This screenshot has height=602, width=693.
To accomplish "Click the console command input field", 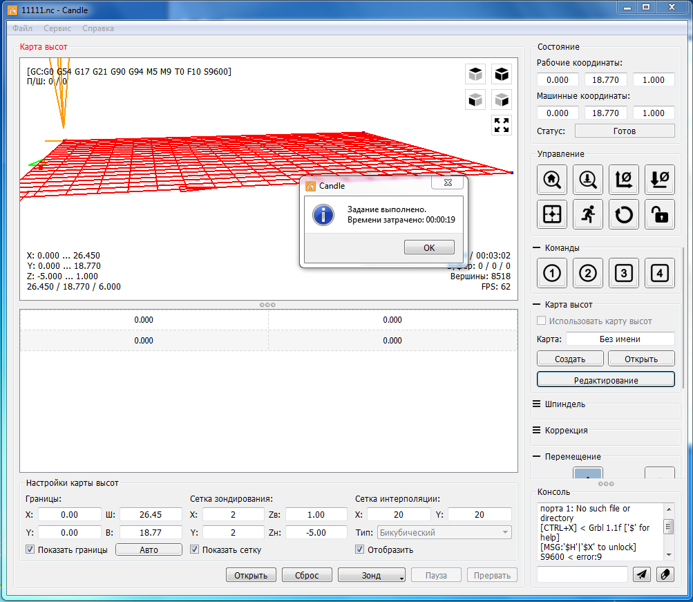I will (x=582, y=574).
